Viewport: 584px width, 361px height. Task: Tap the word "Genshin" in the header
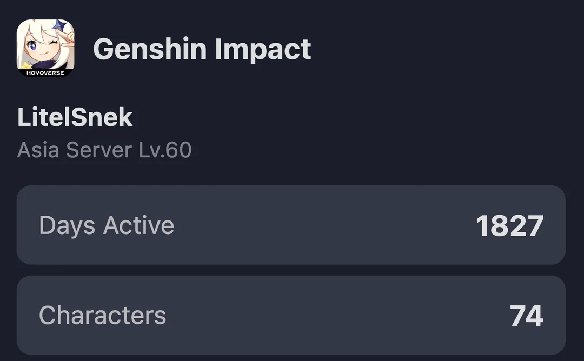point(150,49)
